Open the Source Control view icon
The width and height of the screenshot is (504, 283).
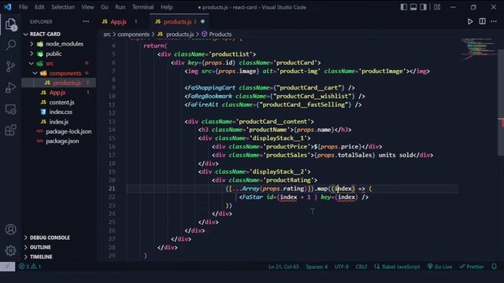[10, 66]
